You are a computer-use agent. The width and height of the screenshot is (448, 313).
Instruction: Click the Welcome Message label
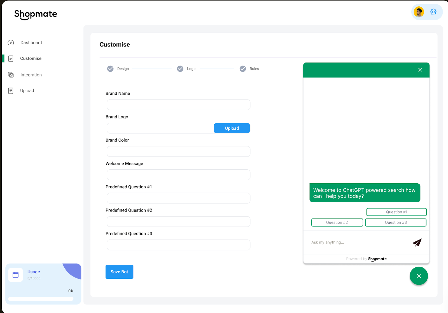tap(124, 163)
